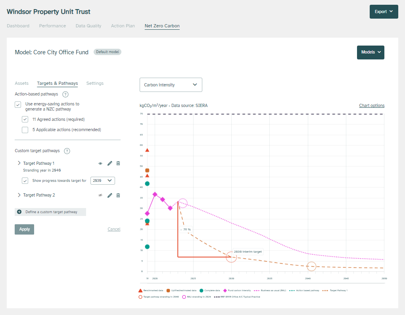Image resolution: width=405 pixels, height=315 pixels.
Task: Edit Target Pathway 1 with pencil icon
Action: coord(110,163)
